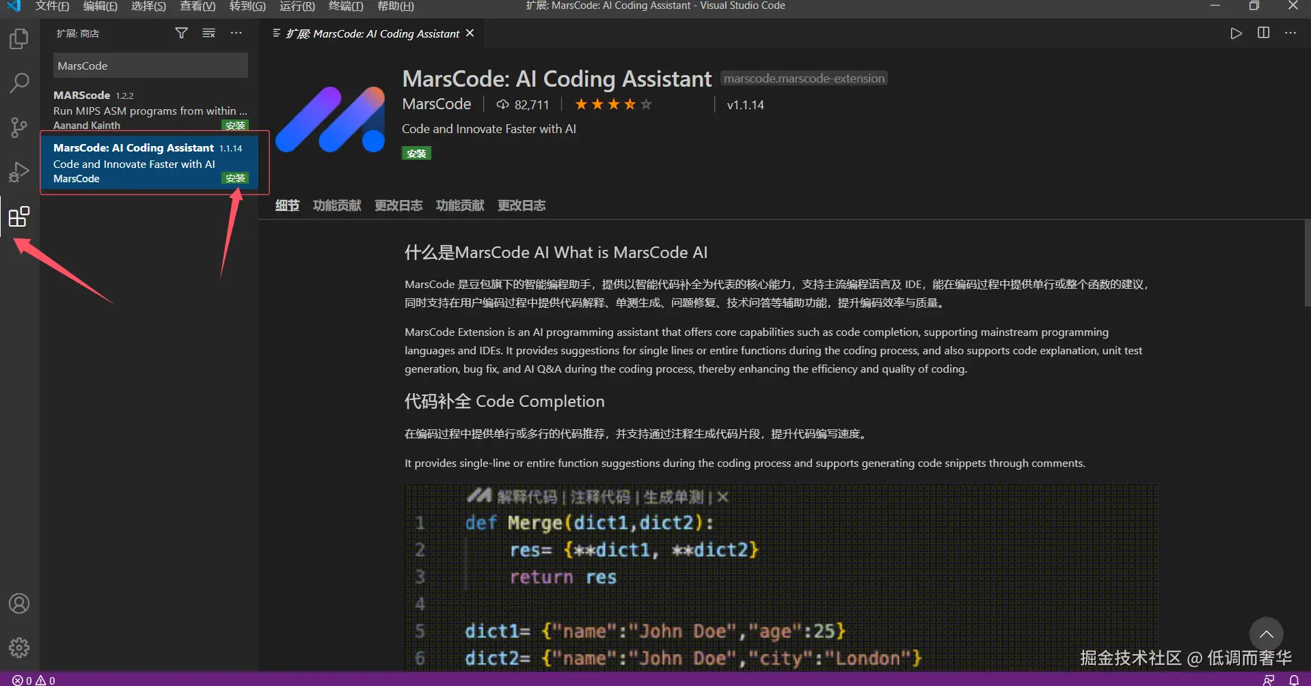Filter extensions with the funnel icon
Image resolution: width=1311 pixels, height=686 pixels.
[181, 33]
